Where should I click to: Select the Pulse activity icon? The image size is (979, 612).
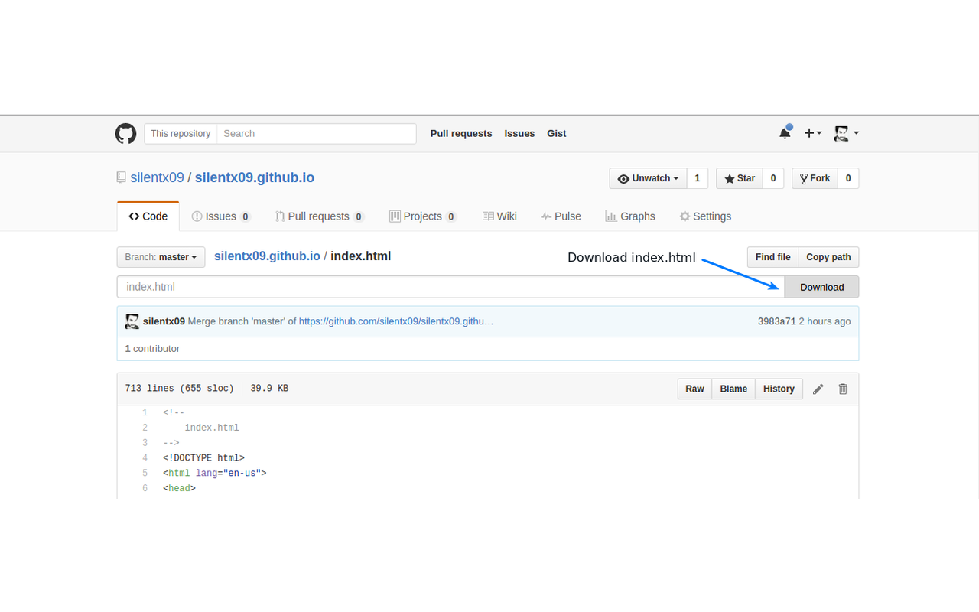pos(547,216)
